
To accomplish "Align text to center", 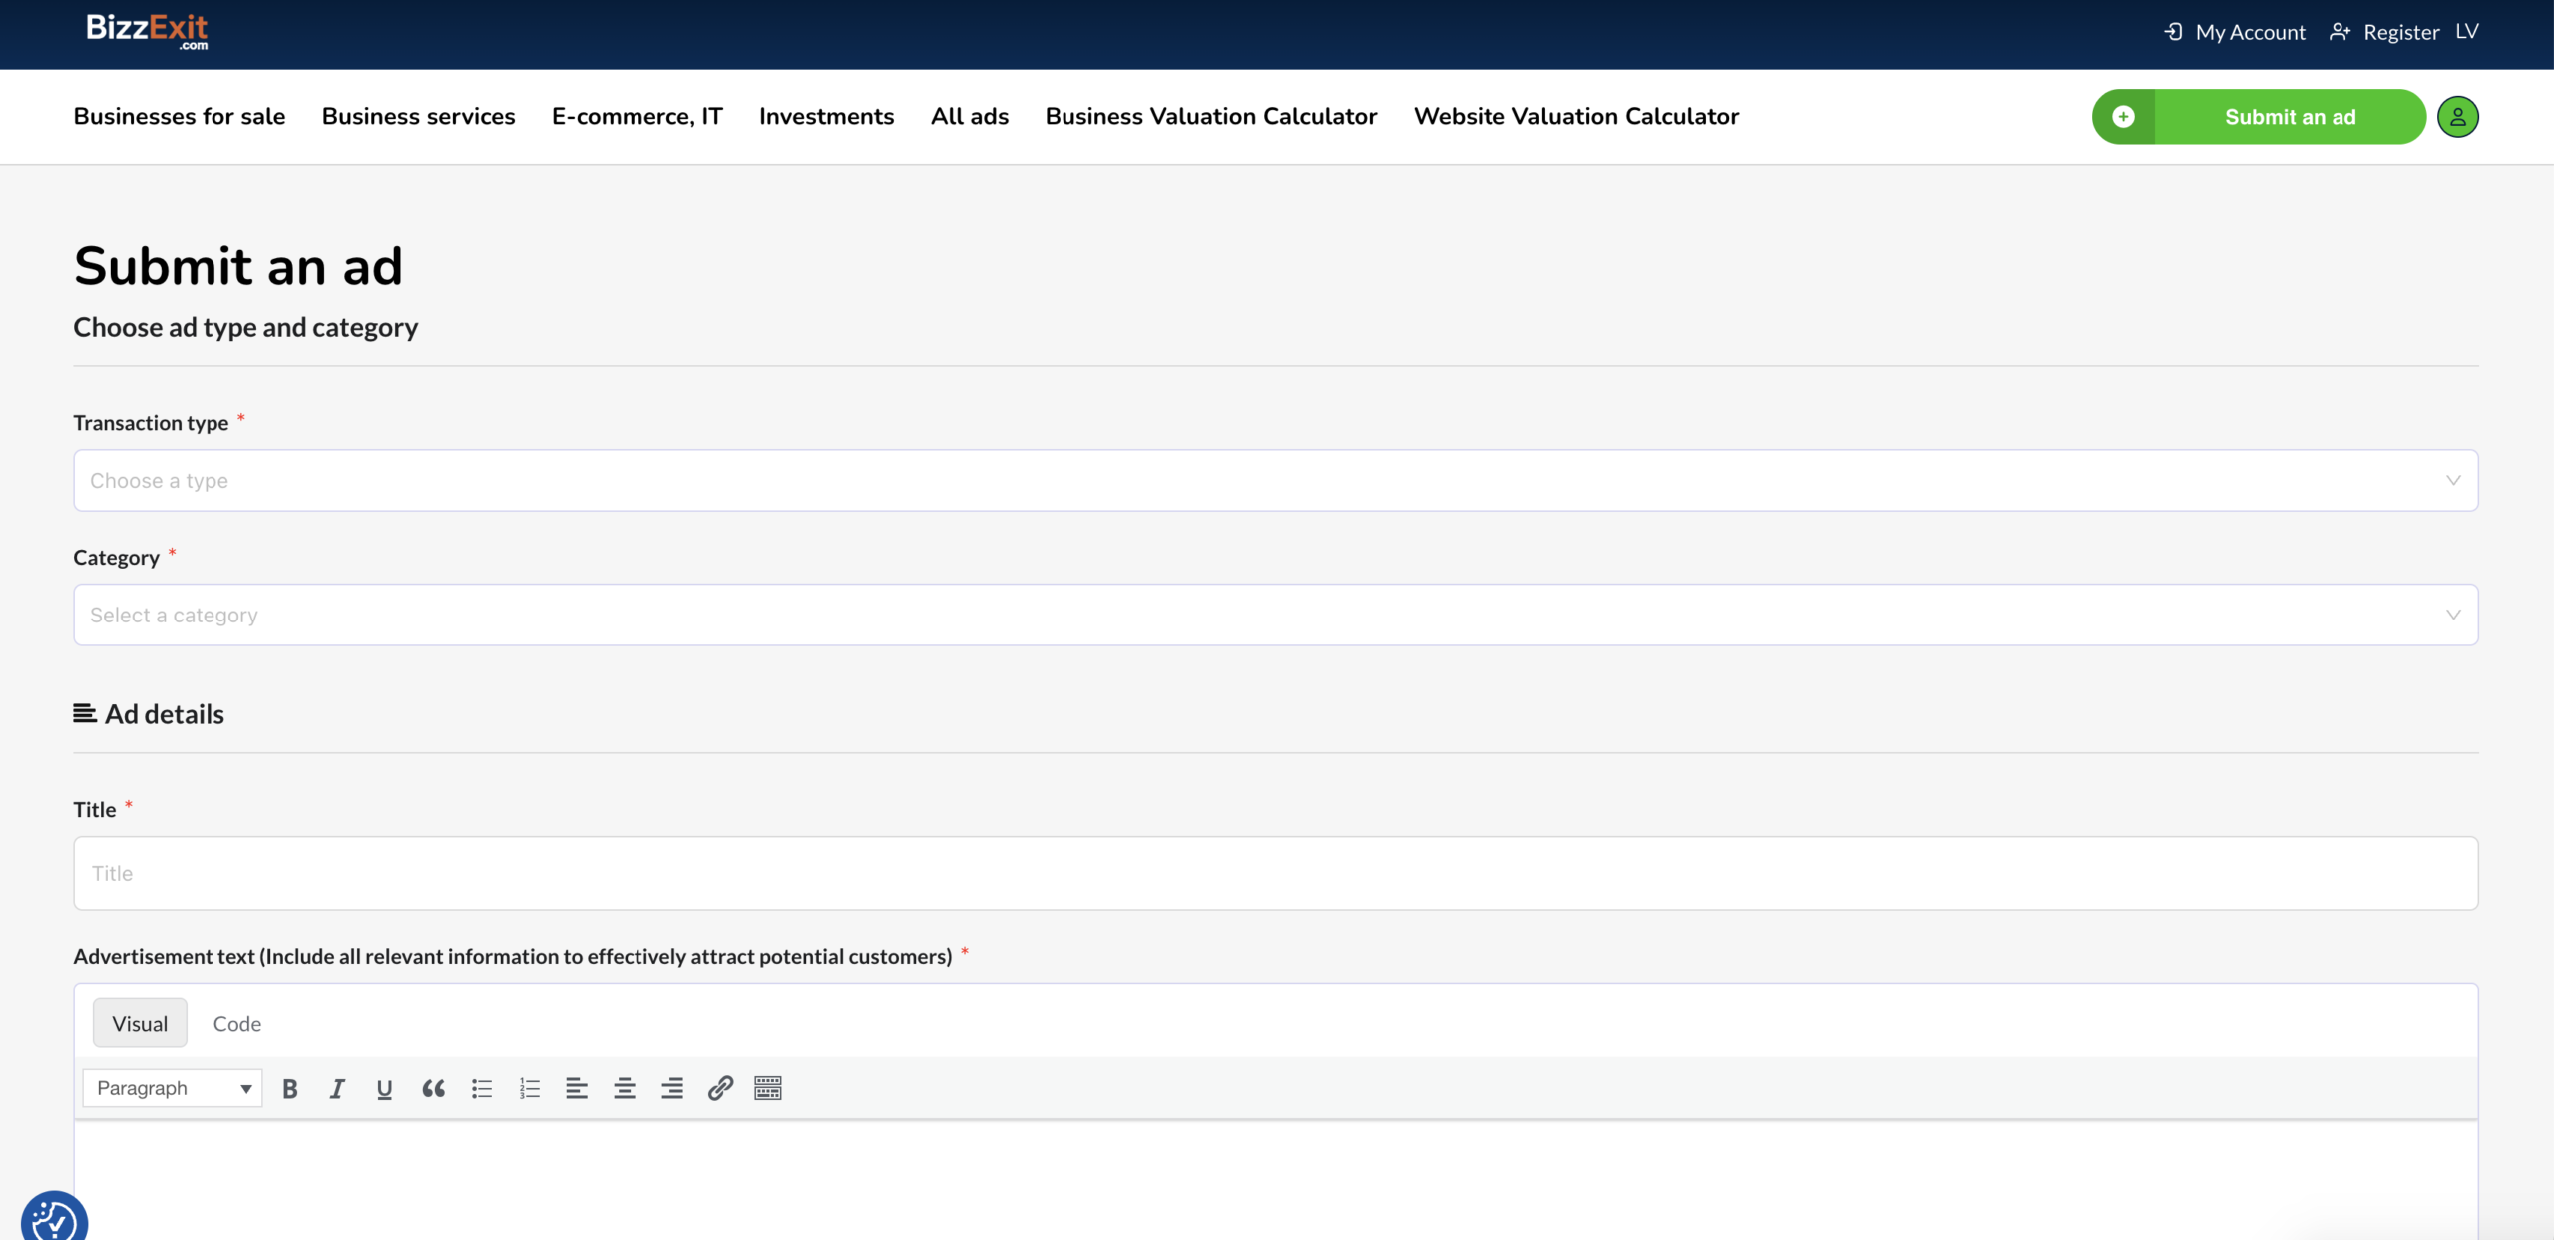I will point(625,1088).
